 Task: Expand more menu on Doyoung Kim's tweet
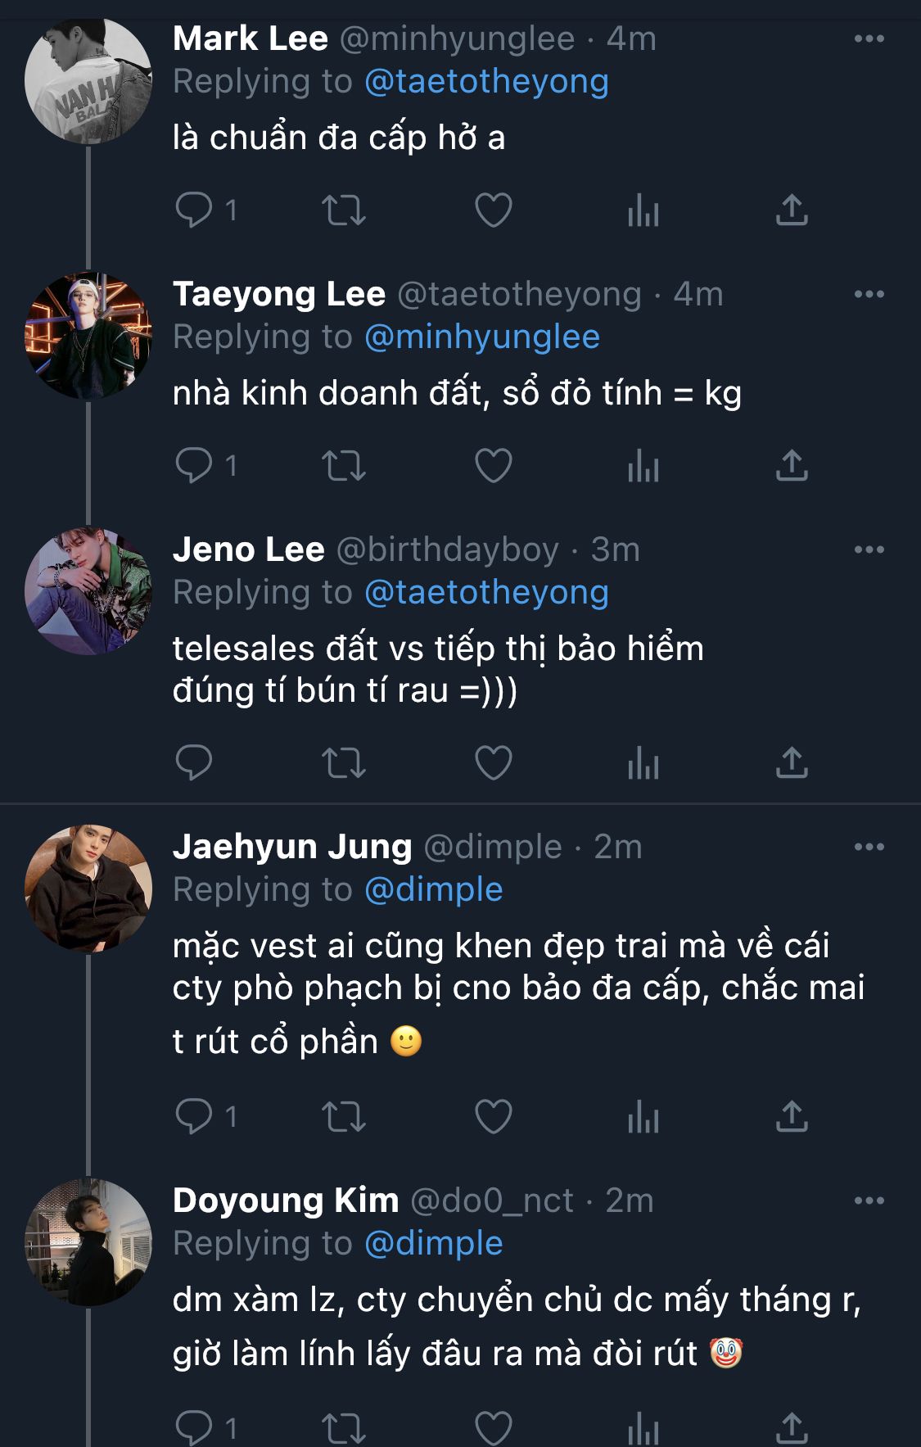tap(869, 1201)
